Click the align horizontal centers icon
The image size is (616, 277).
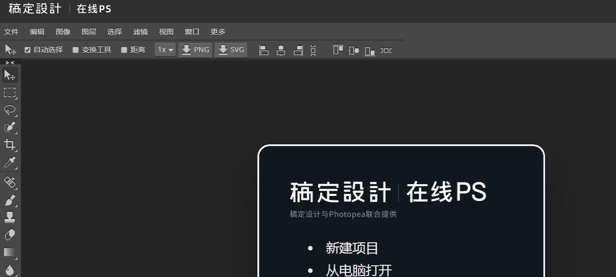pos(281,50)
